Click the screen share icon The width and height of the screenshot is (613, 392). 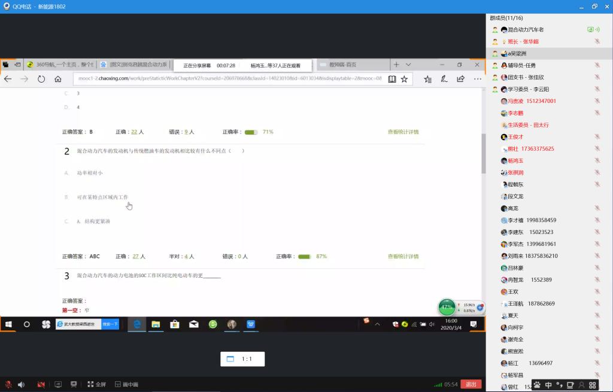pos(58,384)
